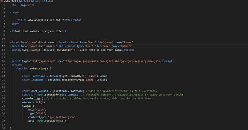The image size is (248, 130).
Task: Click "dict_values" variable declaration on line 24
Action: (x=39, y=91)
